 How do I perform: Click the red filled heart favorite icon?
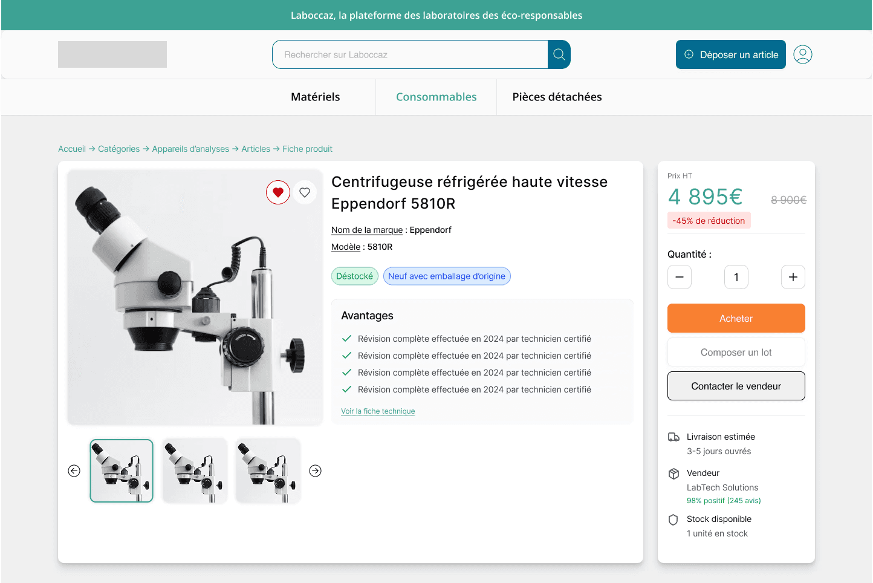[278, 192]
